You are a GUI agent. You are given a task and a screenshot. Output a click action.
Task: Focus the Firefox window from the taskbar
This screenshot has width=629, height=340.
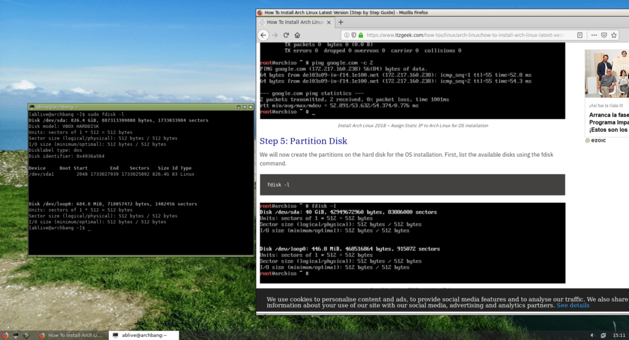[72, 335]
